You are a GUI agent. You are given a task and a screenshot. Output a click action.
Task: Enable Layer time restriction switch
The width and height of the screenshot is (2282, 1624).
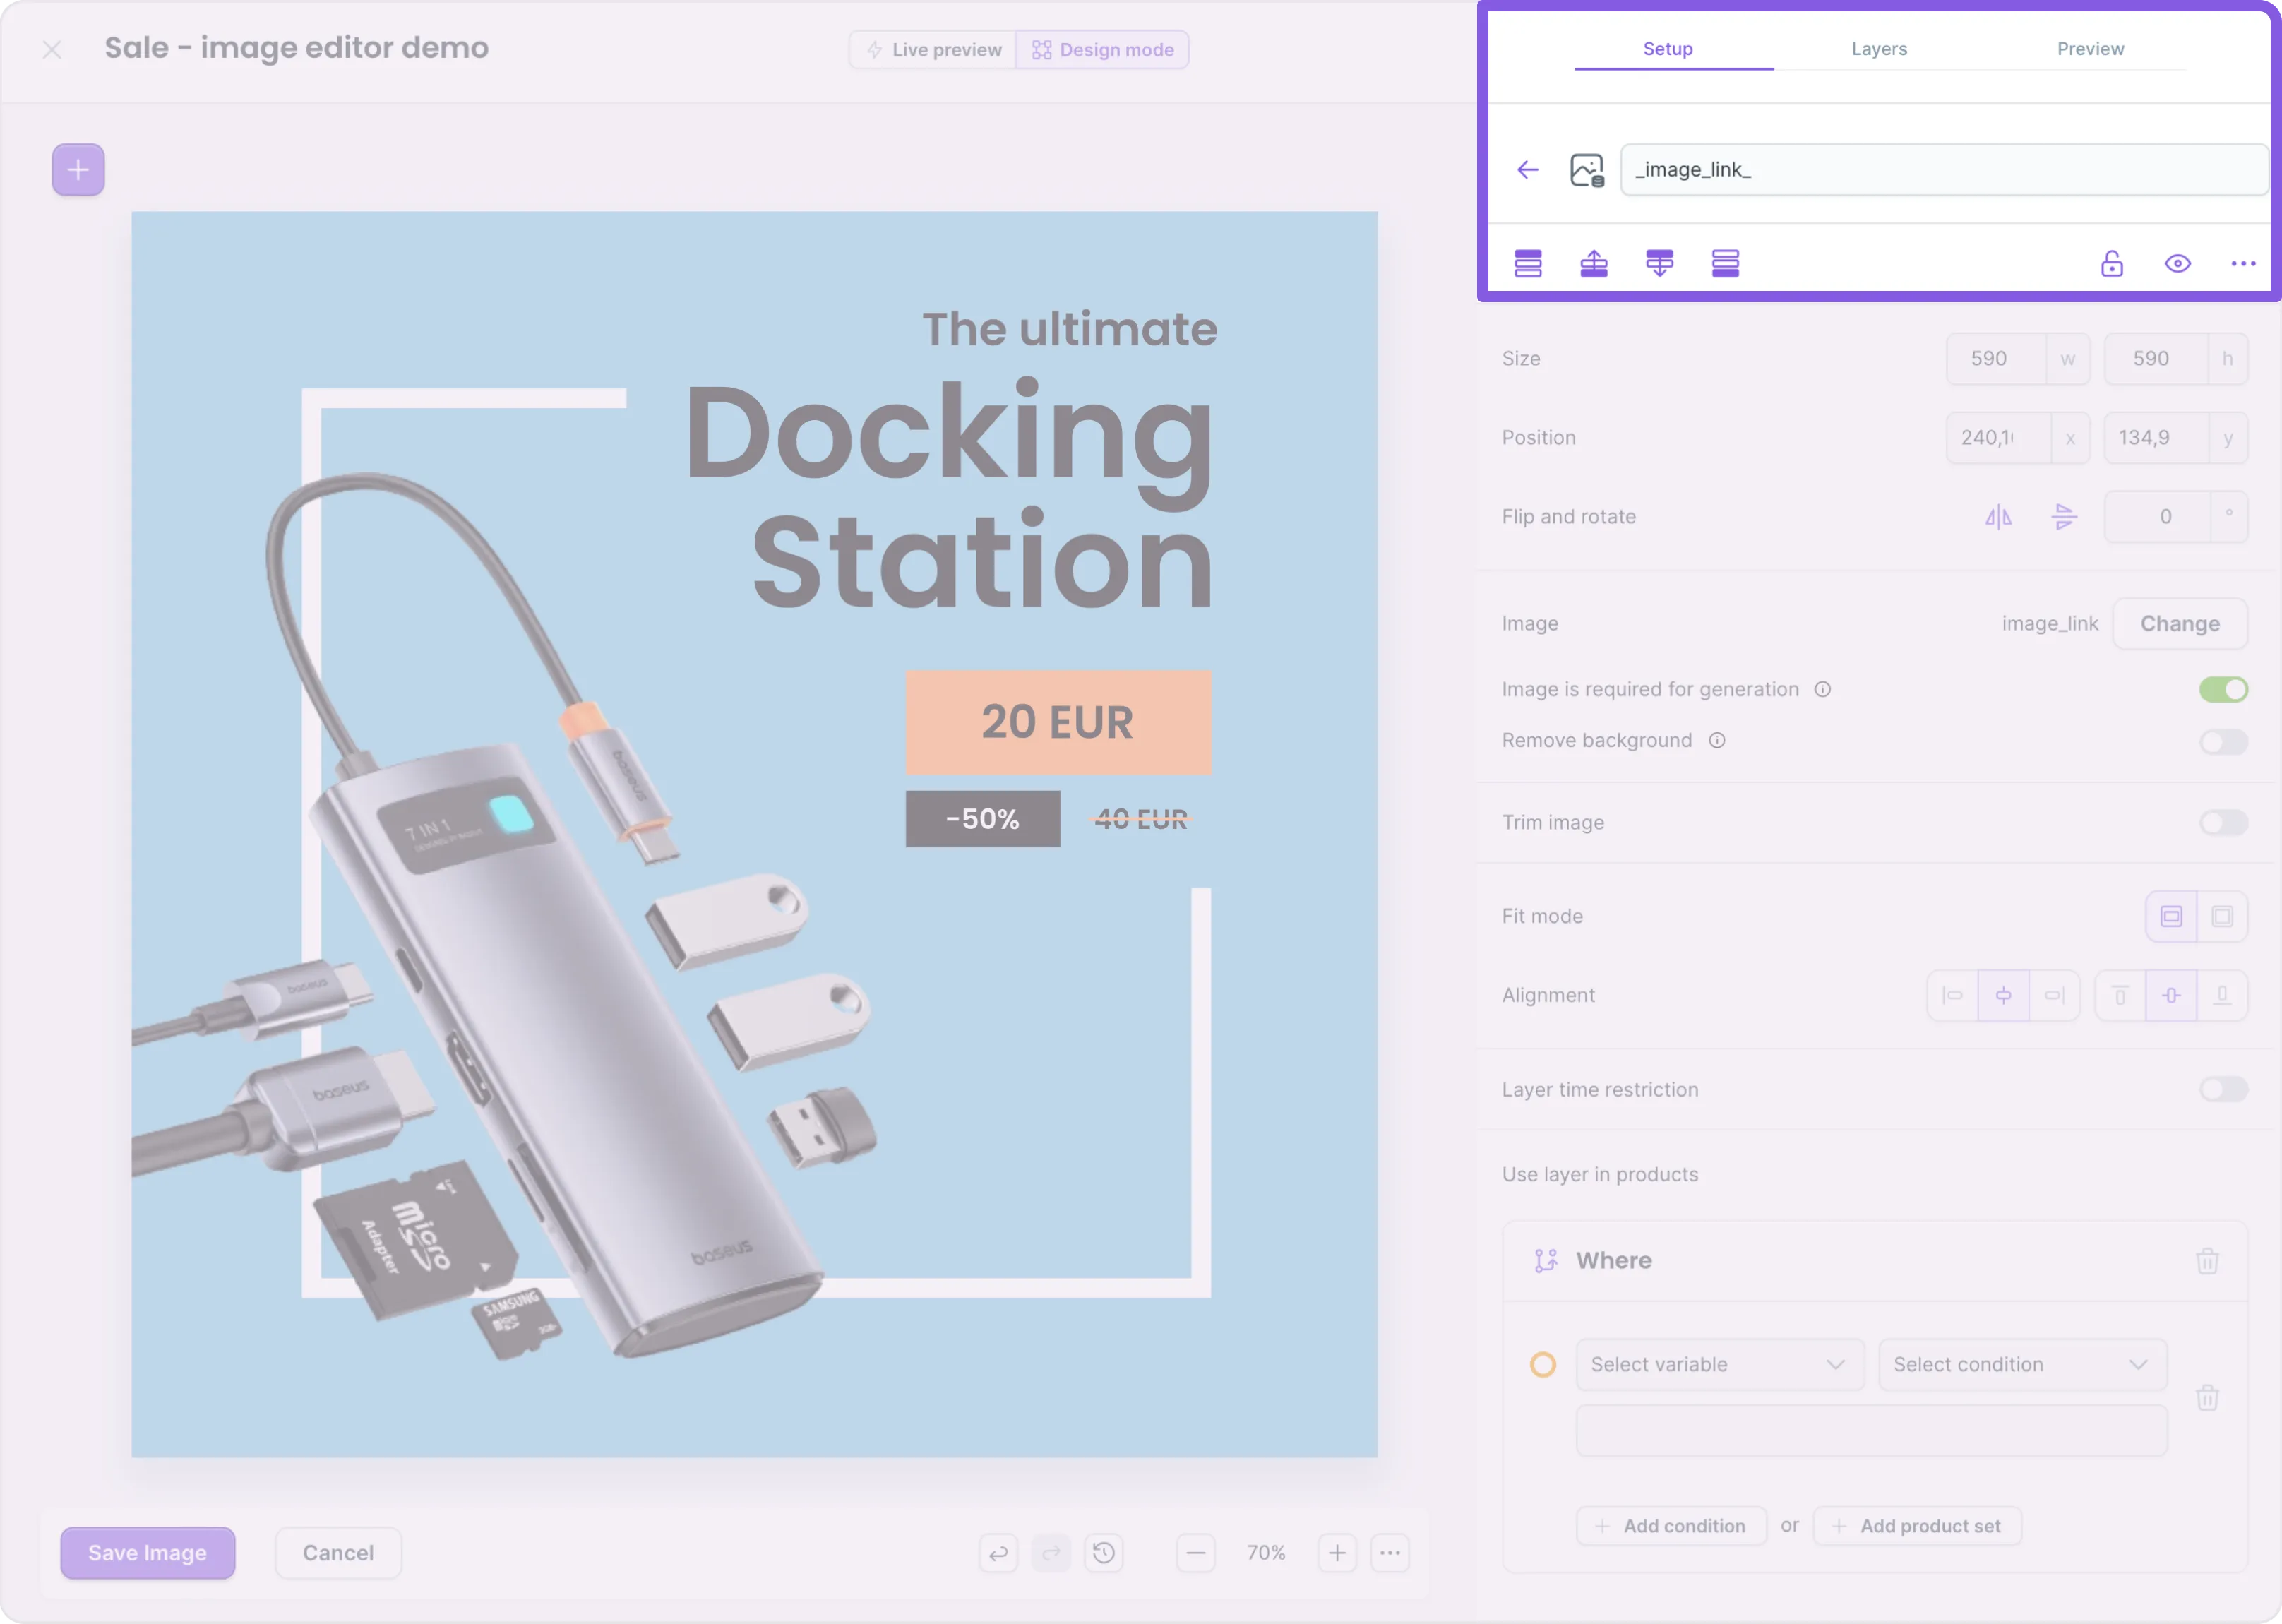click(x=2223, y=1090)
